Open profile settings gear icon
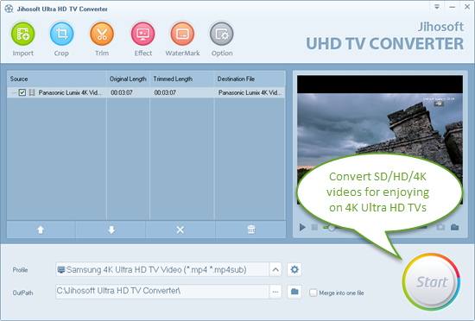The width and height of the screenshot is (475, 321). coord(294,269)
